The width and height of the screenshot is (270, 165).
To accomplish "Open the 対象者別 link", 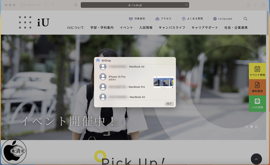I will [x=137, y=19].
